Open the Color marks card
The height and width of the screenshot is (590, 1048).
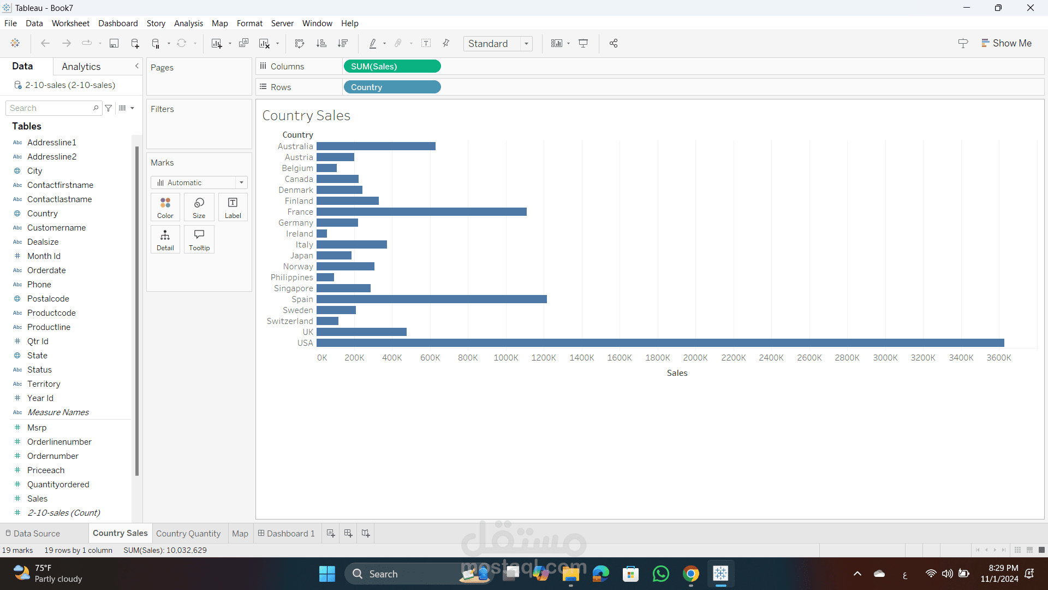point(165,207)
